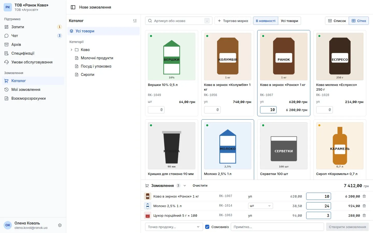Viewport: 373px width, 233px height.
Task: Uncheck the Самовивіз checkbox
Action: coord(207,227)
